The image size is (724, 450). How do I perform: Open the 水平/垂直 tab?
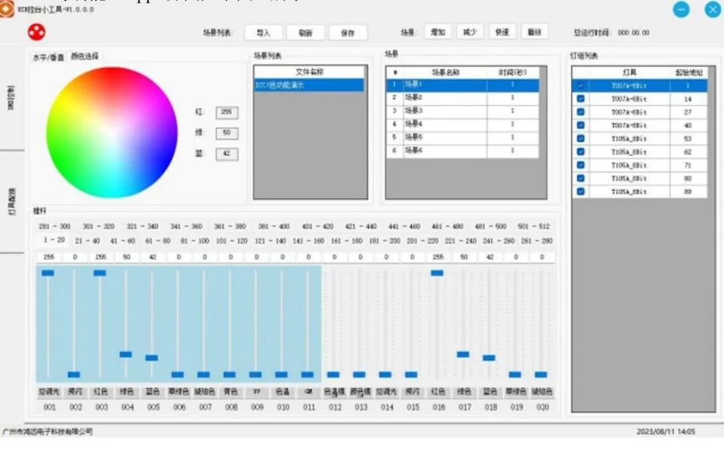[x=48, y=57]
